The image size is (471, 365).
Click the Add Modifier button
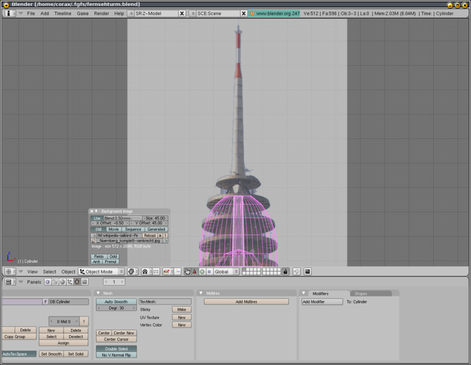[322, 301]
